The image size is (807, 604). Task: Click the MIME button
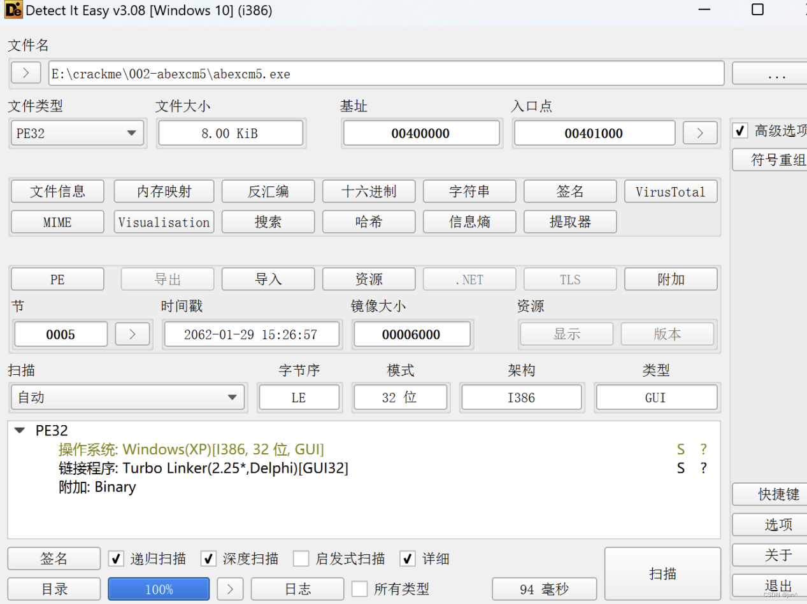(x=57, y=221)
